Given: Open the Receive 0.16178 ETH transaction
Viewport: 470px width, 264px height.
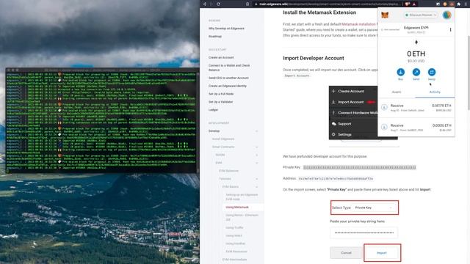Looking at the screenshot, I should 416,108.
